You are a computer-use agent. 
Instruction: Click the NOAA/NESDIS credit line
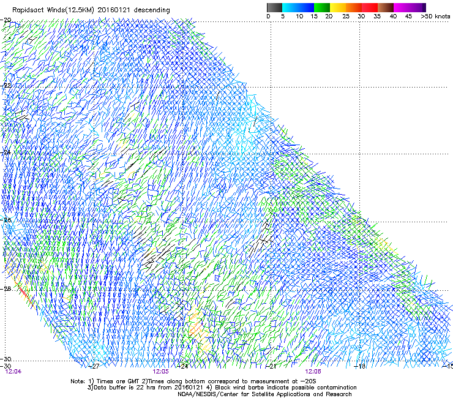coord(264,394)
